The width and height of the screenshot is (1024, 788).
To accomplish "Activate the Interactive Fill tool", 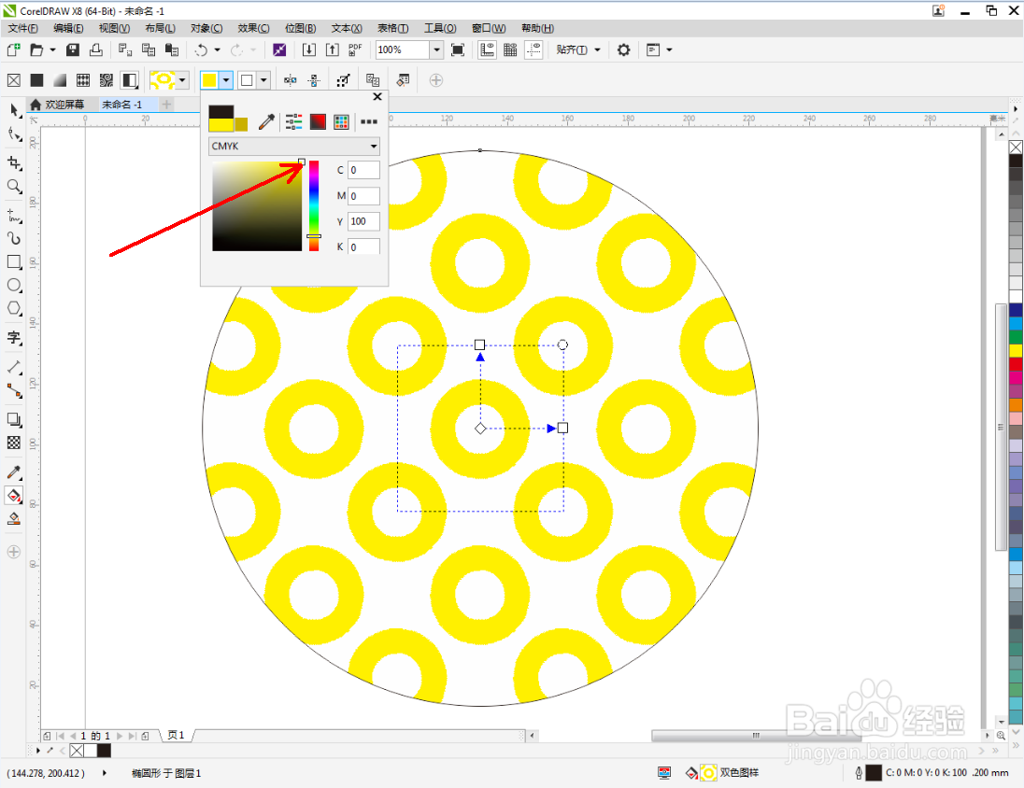I will click(x=14, y=496).
